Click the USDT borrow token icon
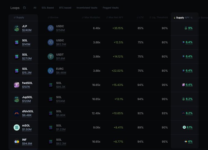This screenshot has height=150, width=208. 50,56
